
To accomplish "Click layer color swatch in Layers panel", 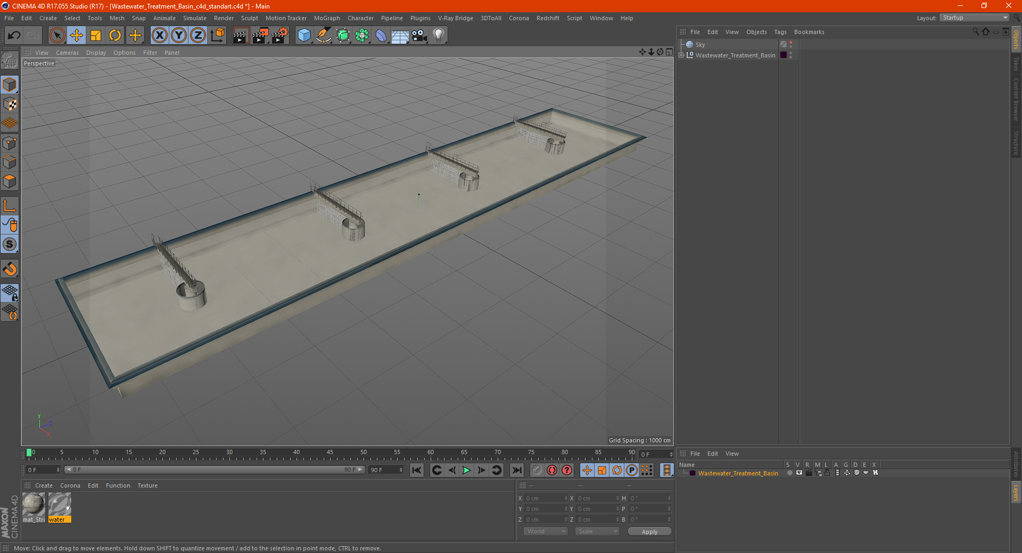I will pos(692,473).
